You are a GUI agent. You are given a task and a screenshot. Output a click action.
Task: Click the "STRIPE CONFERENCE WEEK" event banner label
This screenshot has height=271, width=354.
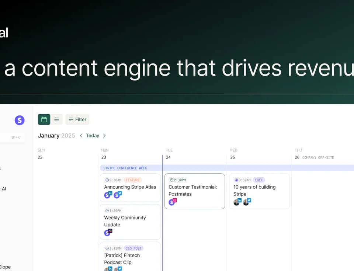click(125, 168)
